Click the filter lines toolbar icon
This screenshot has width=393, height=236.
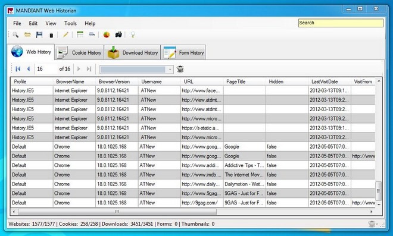coord(92,34)
